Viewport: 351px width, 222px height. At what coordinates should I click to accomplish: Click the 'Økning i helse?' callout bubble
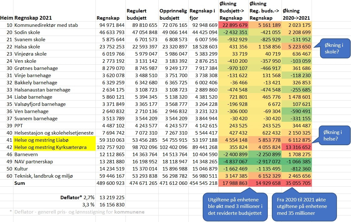334,136
